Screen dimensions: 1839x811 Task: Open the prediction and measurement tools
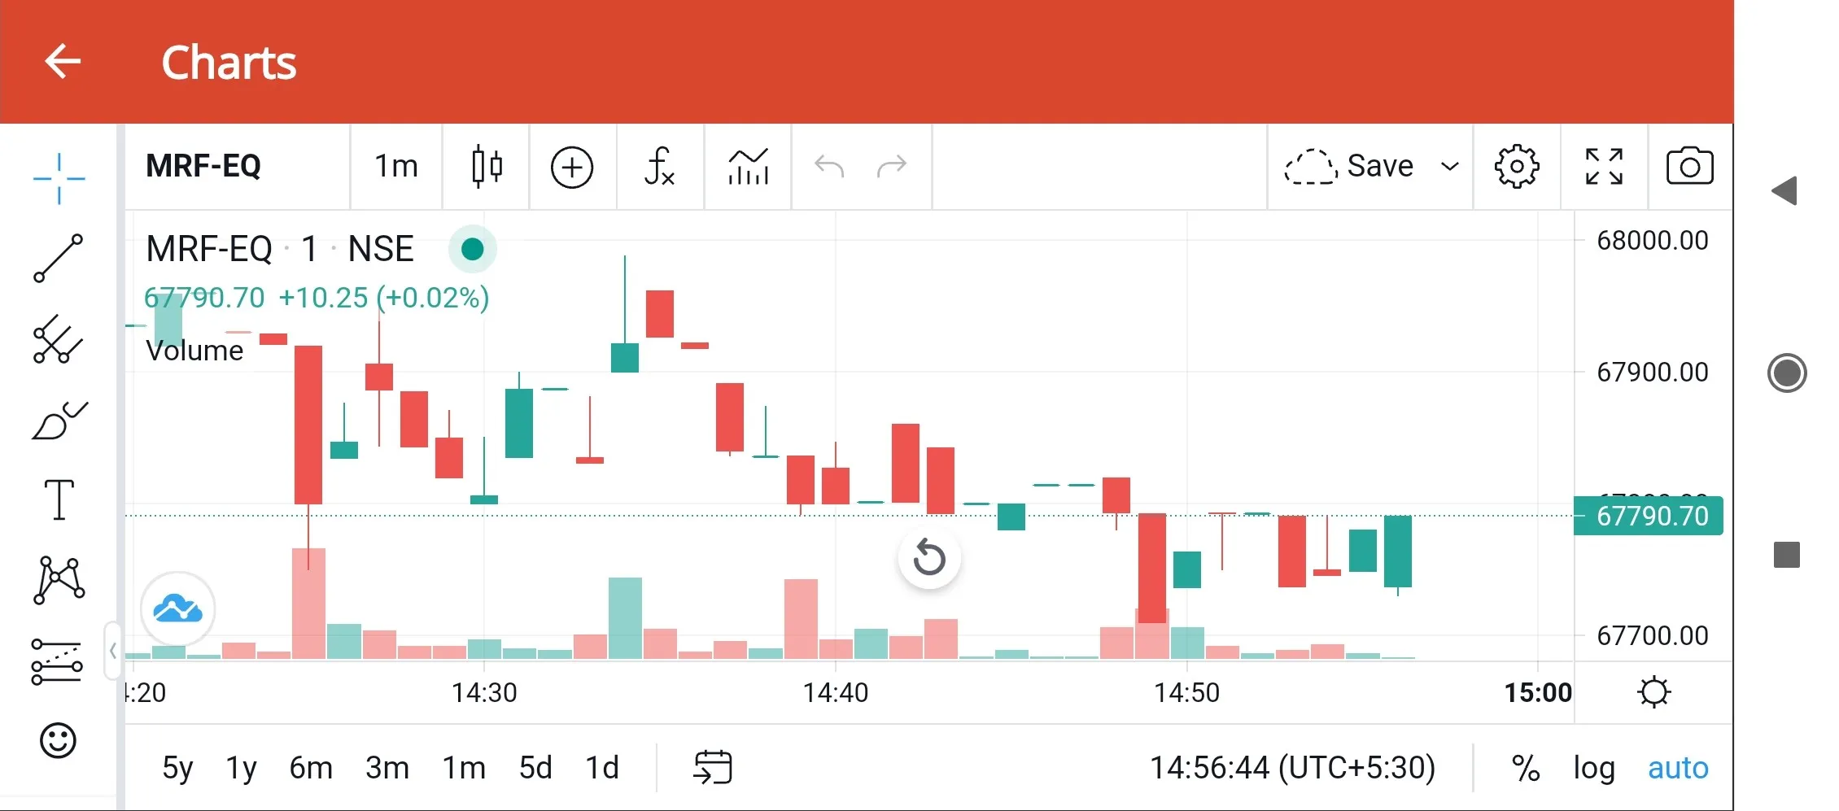pos(57,661)
